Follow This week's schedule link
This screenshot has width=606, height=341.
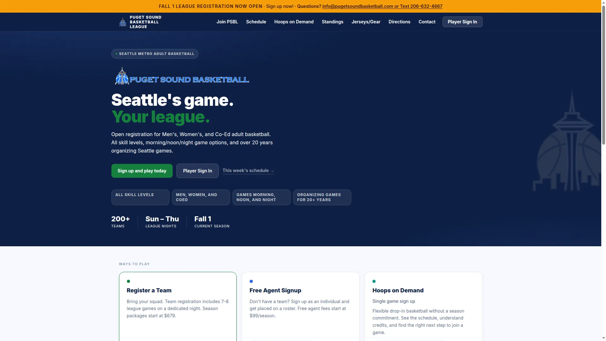pyautogui.click(x=248, y=170)
